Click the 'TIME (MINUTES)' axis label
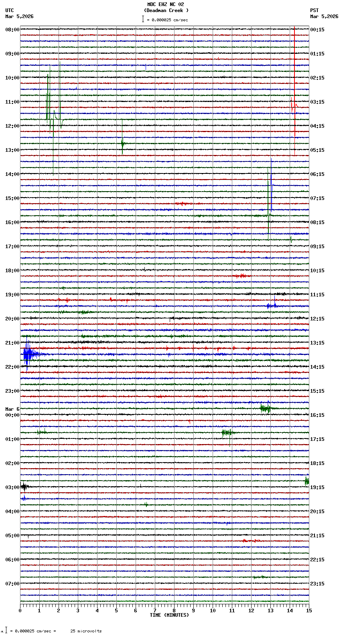 (169, 615)
